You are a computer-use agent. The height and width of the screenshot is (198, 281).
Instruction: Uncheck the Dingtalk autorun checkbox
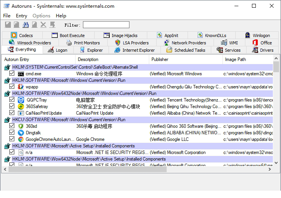click(x=12, y=132)
